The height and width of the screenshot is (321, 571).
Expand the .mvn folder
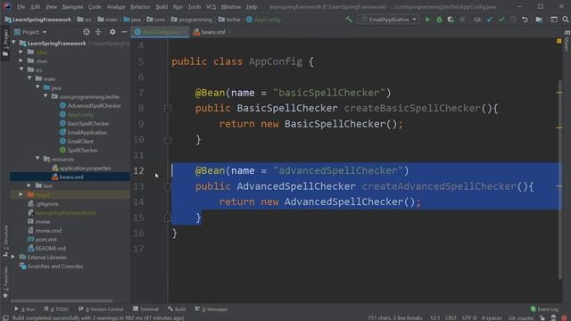(x=21, y=61)
